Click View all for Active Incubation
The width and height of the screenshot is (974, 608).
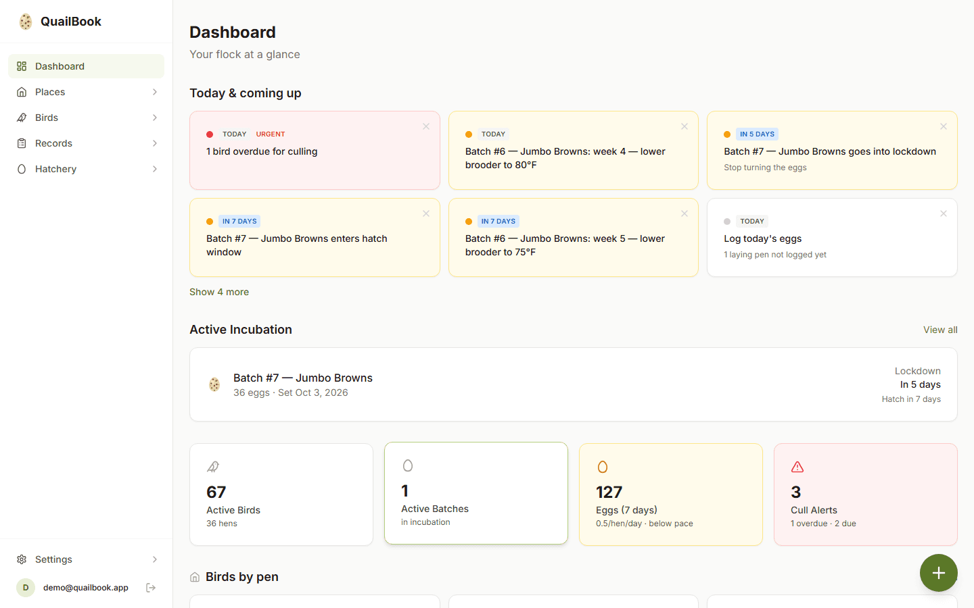click(940, 330)
